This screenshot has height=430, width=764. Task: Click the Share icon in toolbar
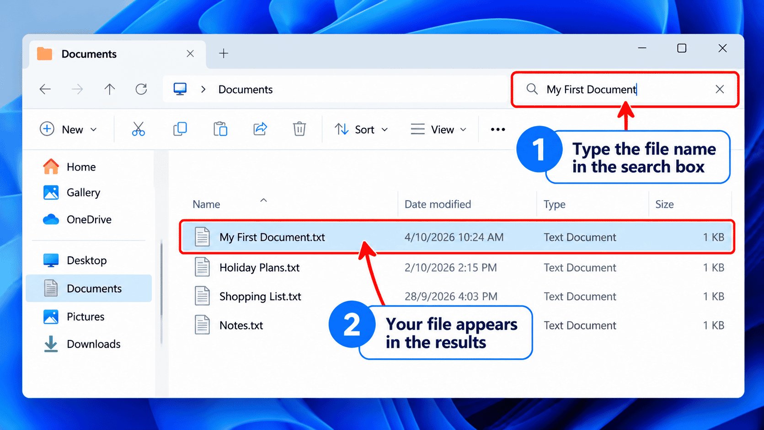[x=260, y=129]
